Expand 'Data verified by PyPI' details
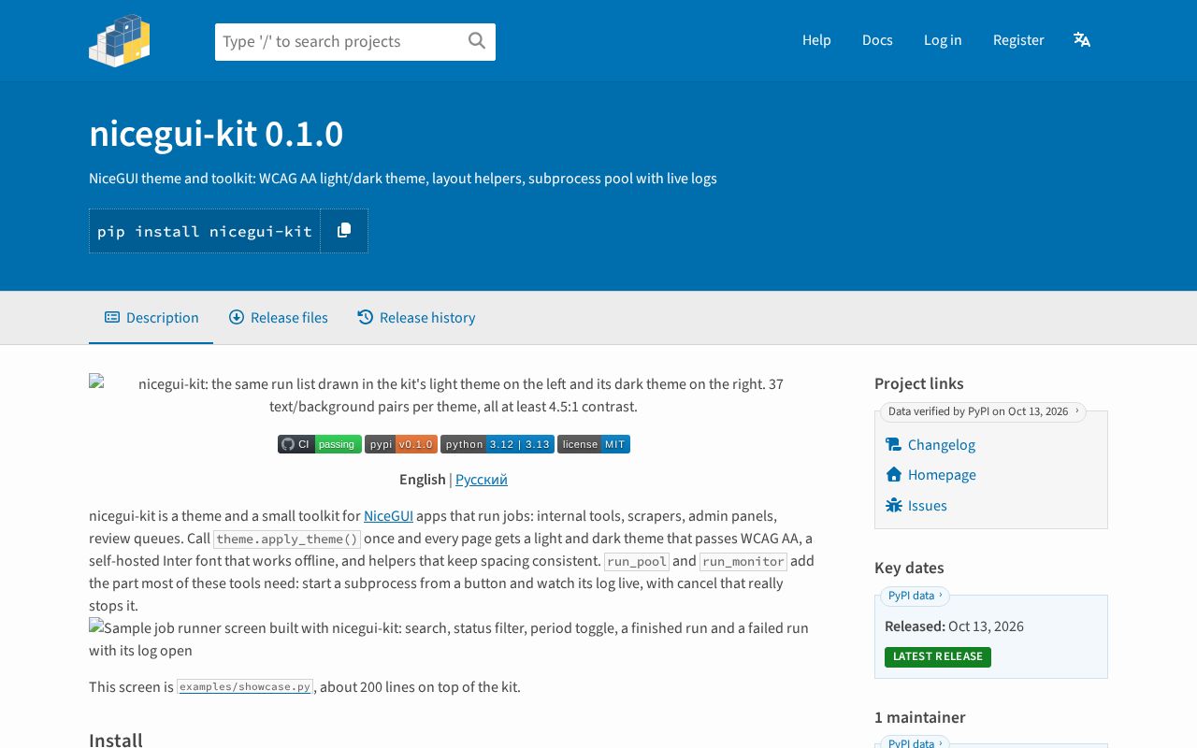Viewport: 1197px width, 748px height. click(x=983, y=411)
